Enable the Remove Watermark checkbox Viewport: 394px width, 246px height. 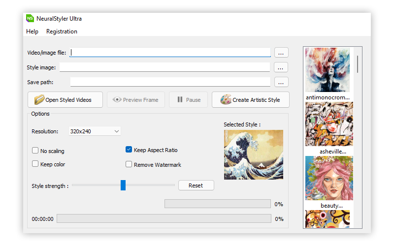[x=129, y=164]
